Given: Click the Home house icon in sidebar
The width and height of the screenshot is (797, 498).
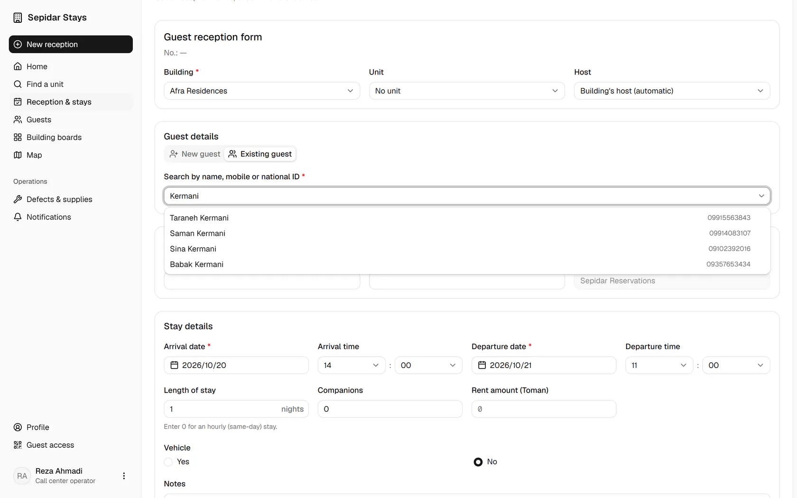Looking at the screenshot, I should coord(18,66).
